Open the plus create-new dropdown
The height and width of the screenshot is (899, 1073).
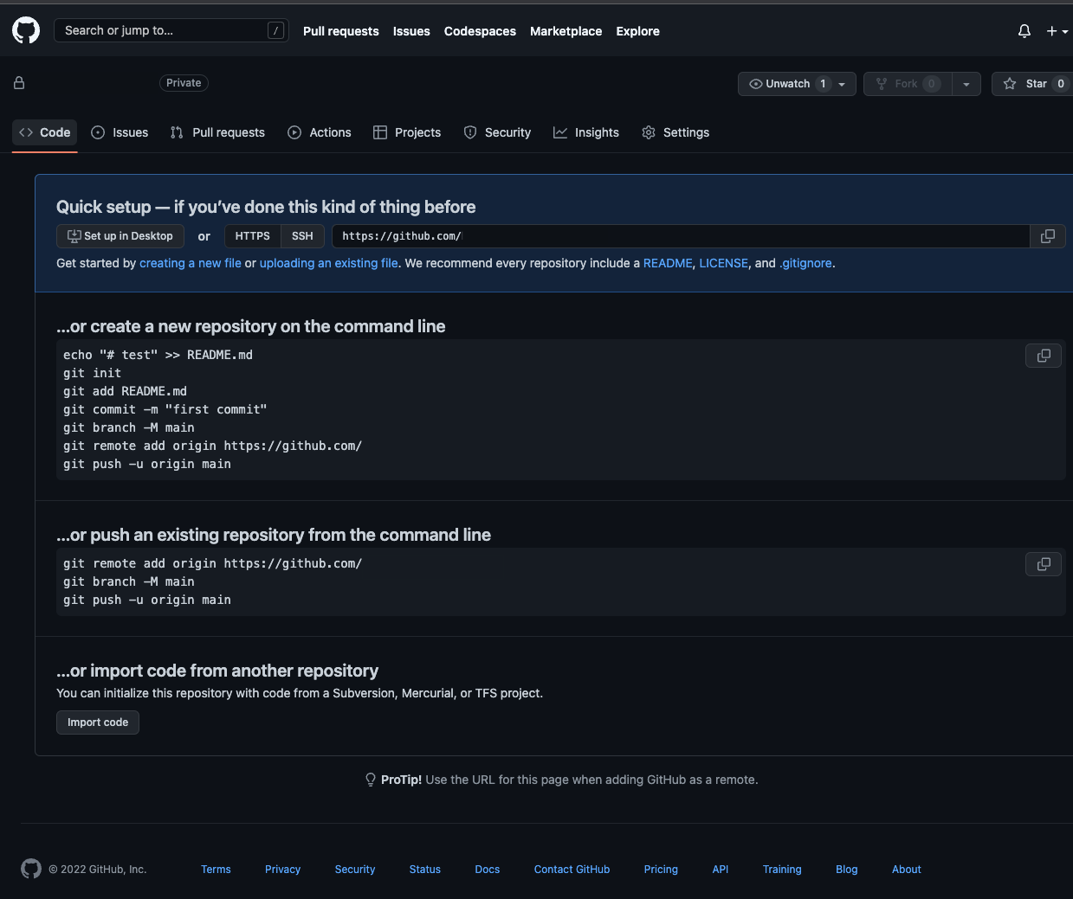click(x=1057, y=31)
